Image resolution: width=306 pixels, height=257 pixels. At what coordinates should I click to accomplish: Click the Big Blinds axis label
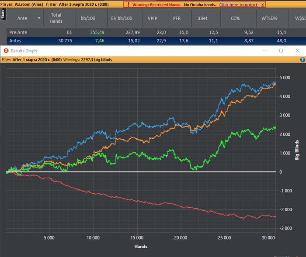click(x=297, y=150)
